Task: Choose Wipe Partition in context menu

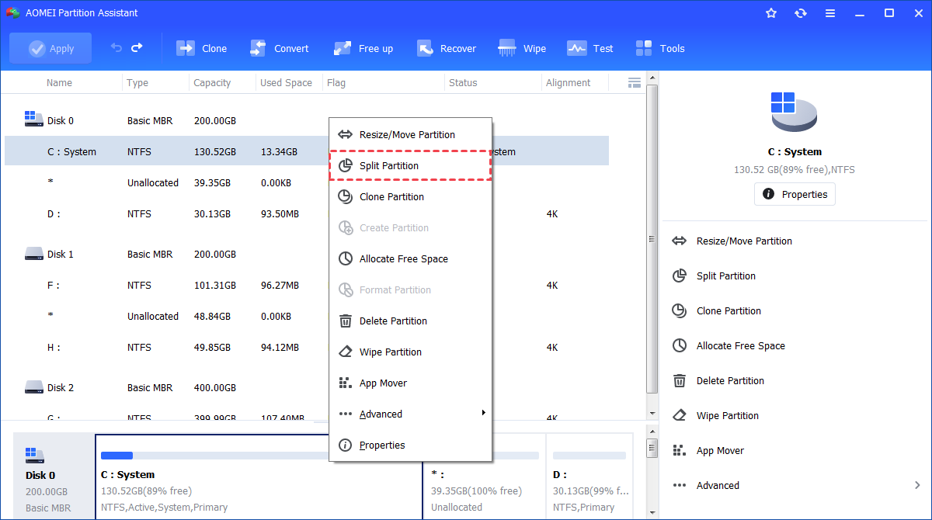Action: pyautogui.click(x=411, y=352)
